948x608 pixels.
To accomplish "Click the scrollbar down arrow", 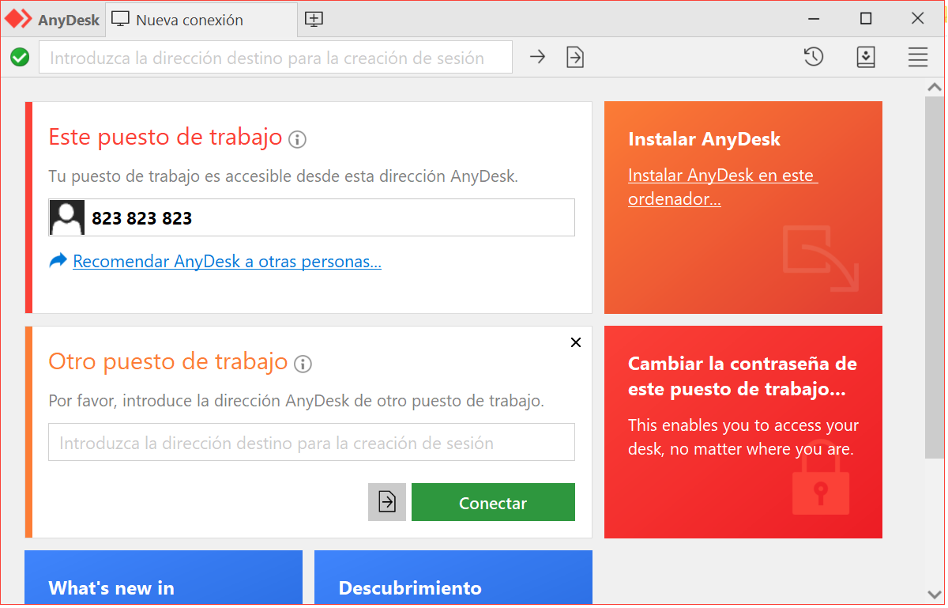I will pyautogui.click(x=934, y=594).
